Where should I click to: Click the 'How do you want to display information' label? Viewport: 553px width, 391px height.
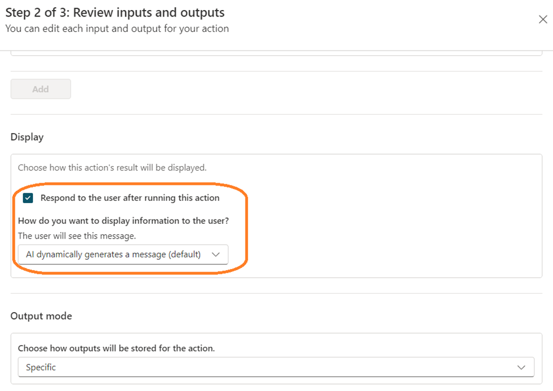point(123,221)
